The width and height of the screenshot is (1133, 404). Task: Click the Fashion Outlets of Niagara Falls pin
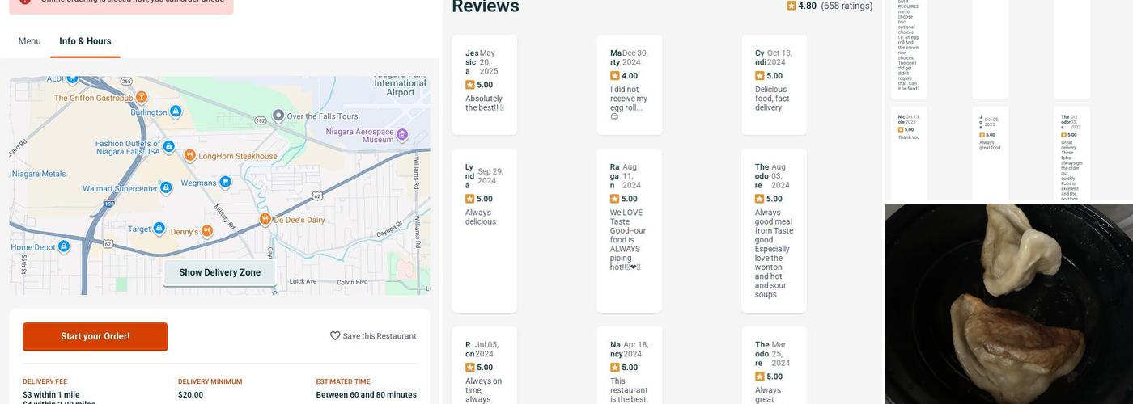click(x=168, y=146)
